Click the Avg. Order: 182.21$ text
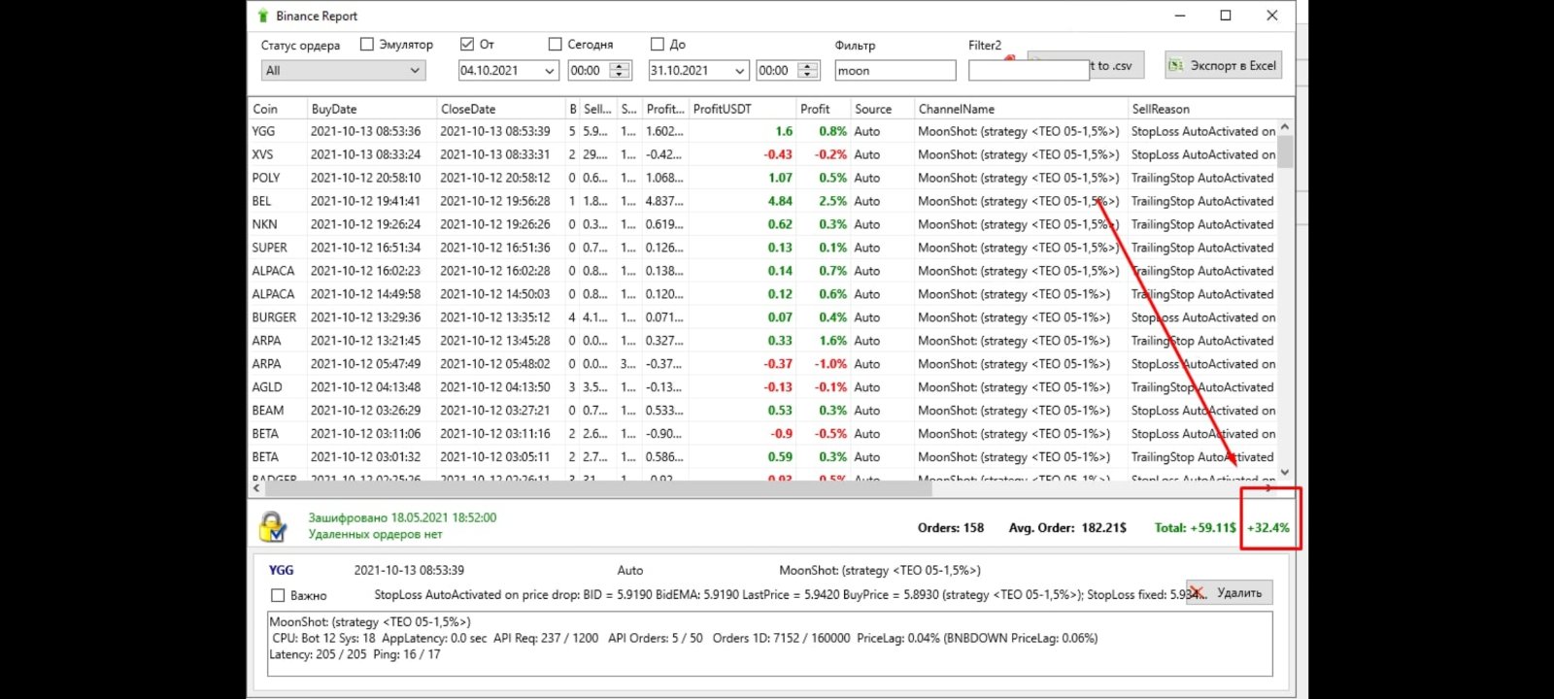Image resolution: width=1554 pixels, height=699 pixels. (1067, 528)
